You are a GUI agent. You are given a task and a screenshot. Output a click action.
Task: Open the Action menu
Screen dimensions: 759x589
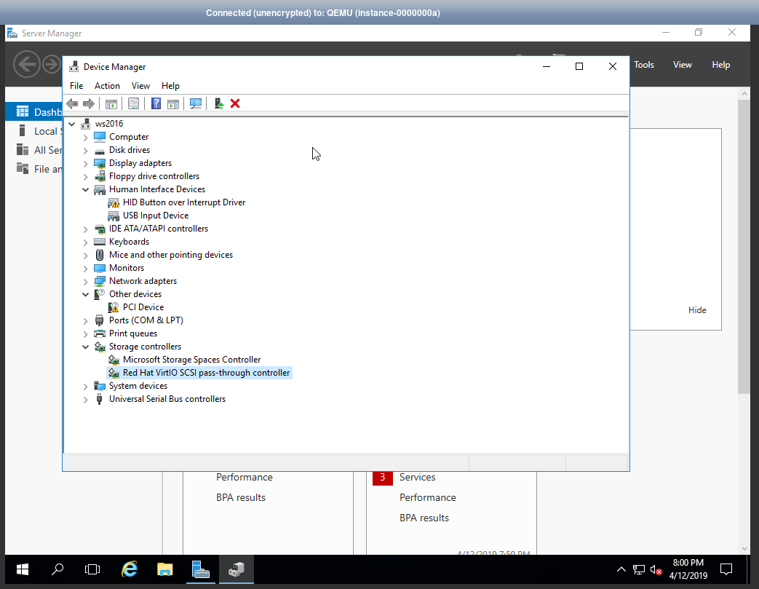click(107, 85)
